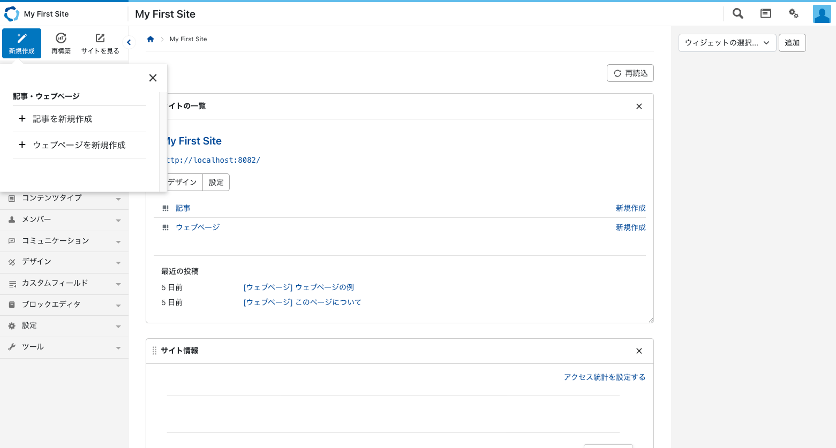The image size is (836, 448).
Task: Expand the カスタムフィールド menu arrow
Action: coord(118,284)
